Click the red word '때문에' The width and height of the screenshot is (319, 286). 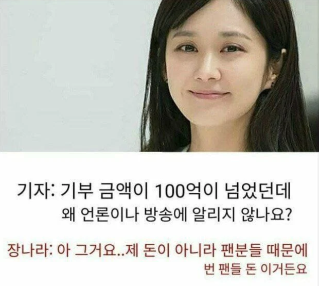pos(287,251)
